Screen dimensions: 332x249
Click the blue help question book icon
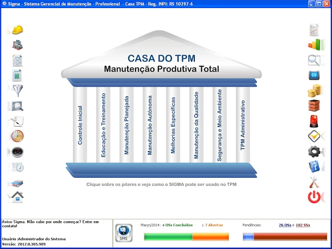pyautogui.click(x=314, y=166)
